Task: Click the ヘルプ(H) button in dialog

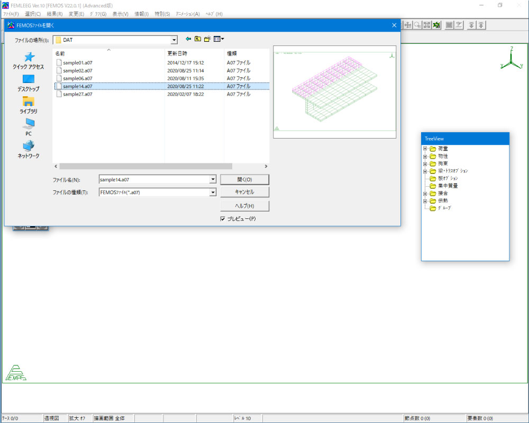Action: (x=244, y=206)
